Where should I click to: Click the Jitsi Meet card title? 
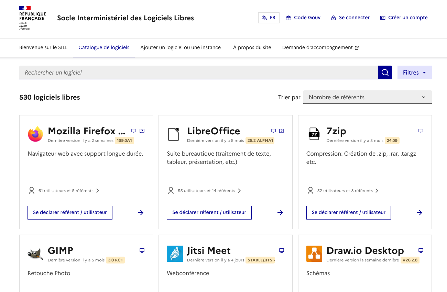209,250
